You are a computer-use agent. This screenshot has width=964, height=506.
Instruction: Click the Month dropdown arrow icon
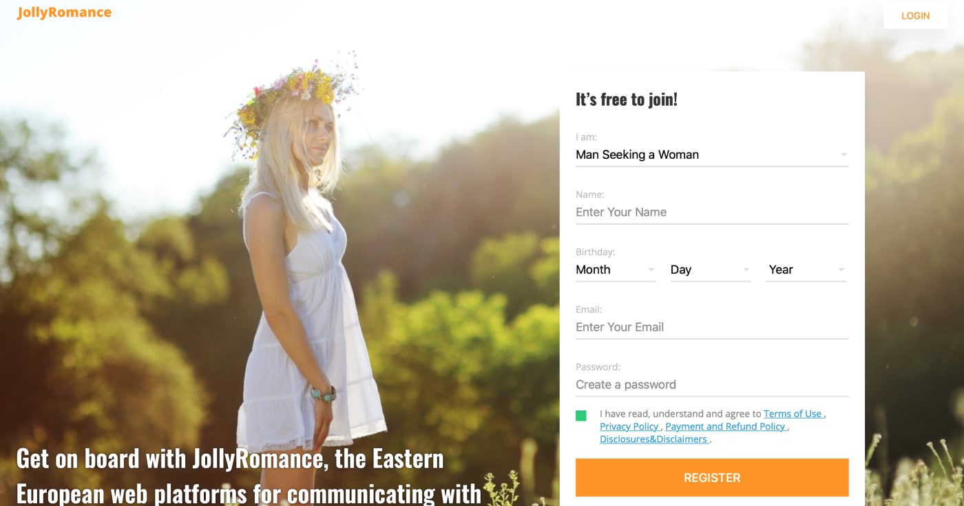pyautogui.click(x=651, y=269)
